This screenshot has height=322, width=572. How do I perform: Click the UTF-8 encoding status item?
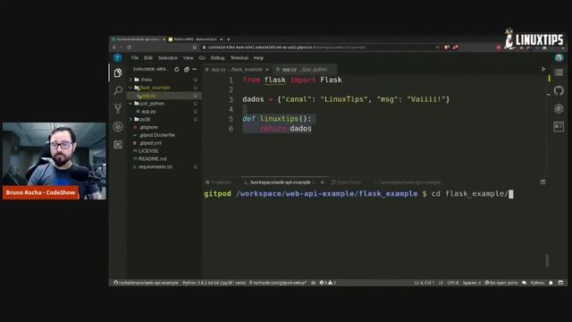pos(452,283)
